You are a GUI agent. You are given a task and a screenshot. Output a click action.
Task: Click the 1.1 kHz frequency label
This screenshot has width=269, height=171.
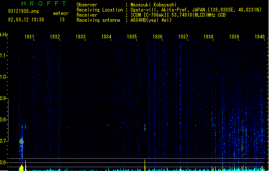tap(3, 56)
